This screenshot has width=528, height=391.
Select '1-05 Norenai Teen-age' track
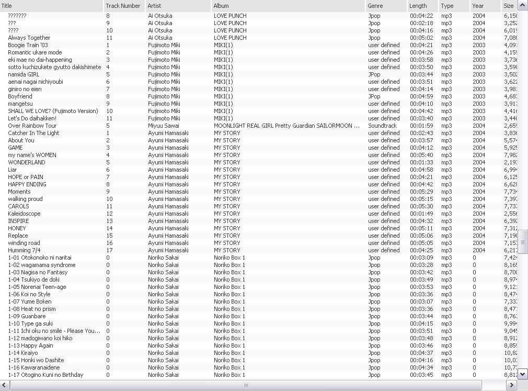[x=259, y=287]
